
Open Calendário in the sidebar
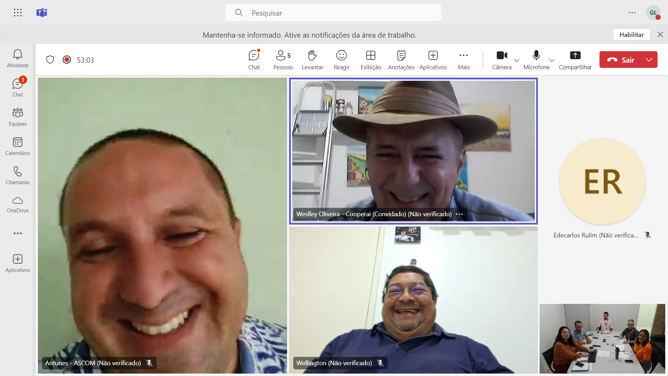point(18,146)
